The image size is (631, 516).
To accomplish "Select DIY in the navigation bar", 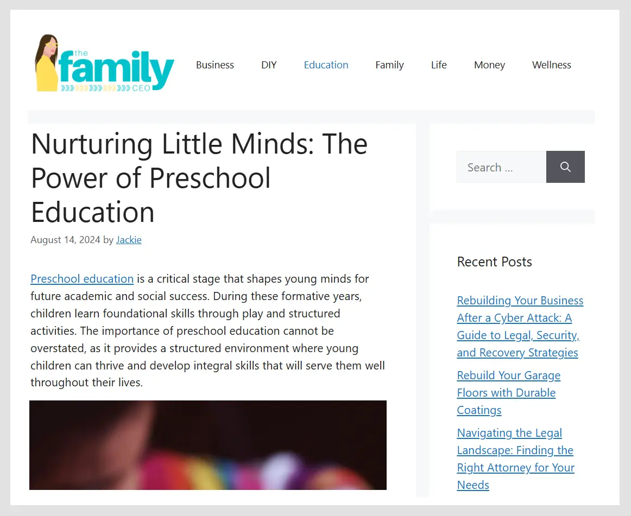I will tap(269, 65).
